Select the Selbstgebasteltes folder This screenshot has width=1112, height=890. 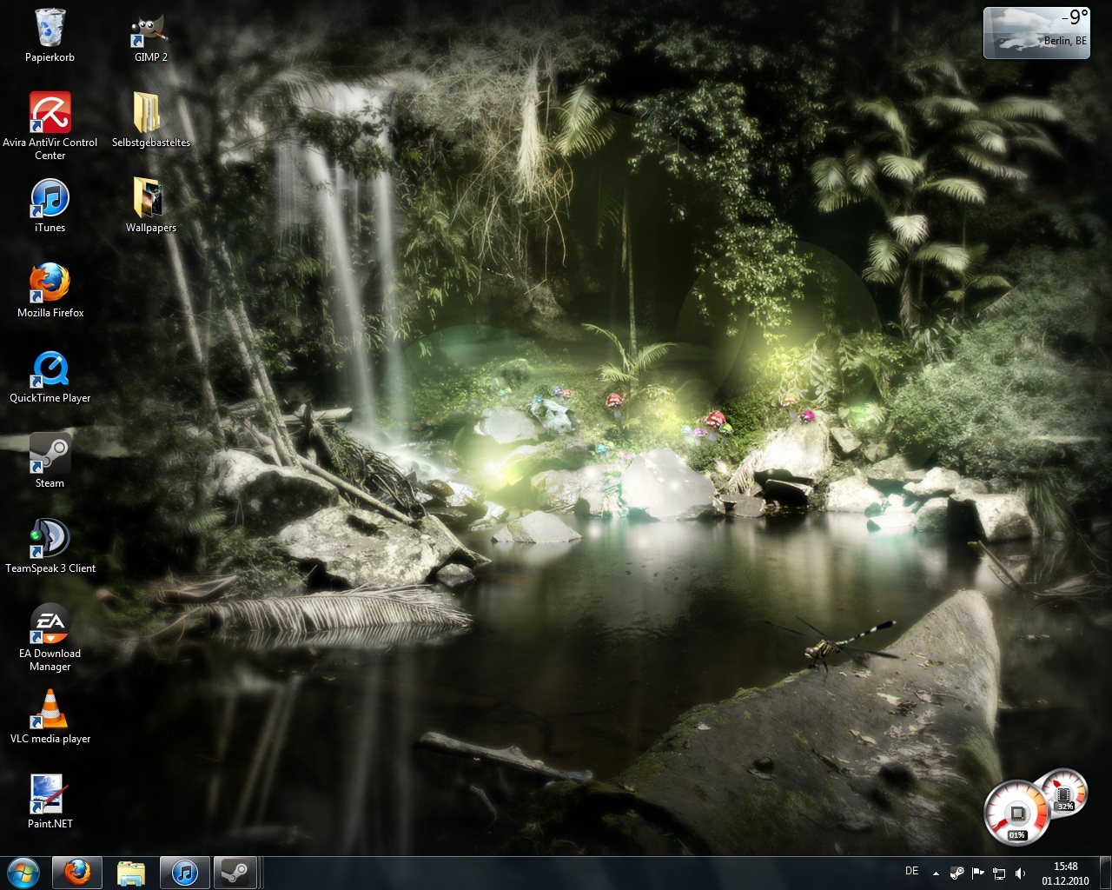pyautogui.click(x=149, y=113)
